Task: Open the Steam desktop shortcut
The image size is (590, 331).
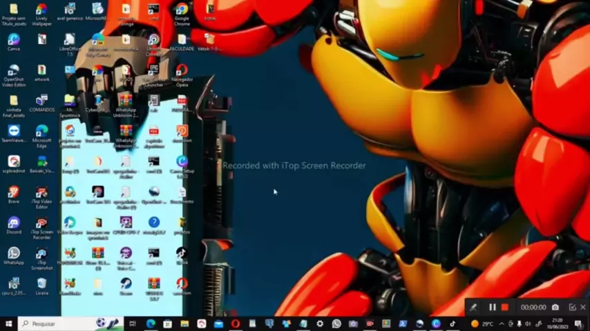Action: click(x=126, y=287)
